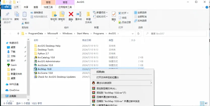
Task: Click Invert selection (反向选择)
Action: pos(140,21)
